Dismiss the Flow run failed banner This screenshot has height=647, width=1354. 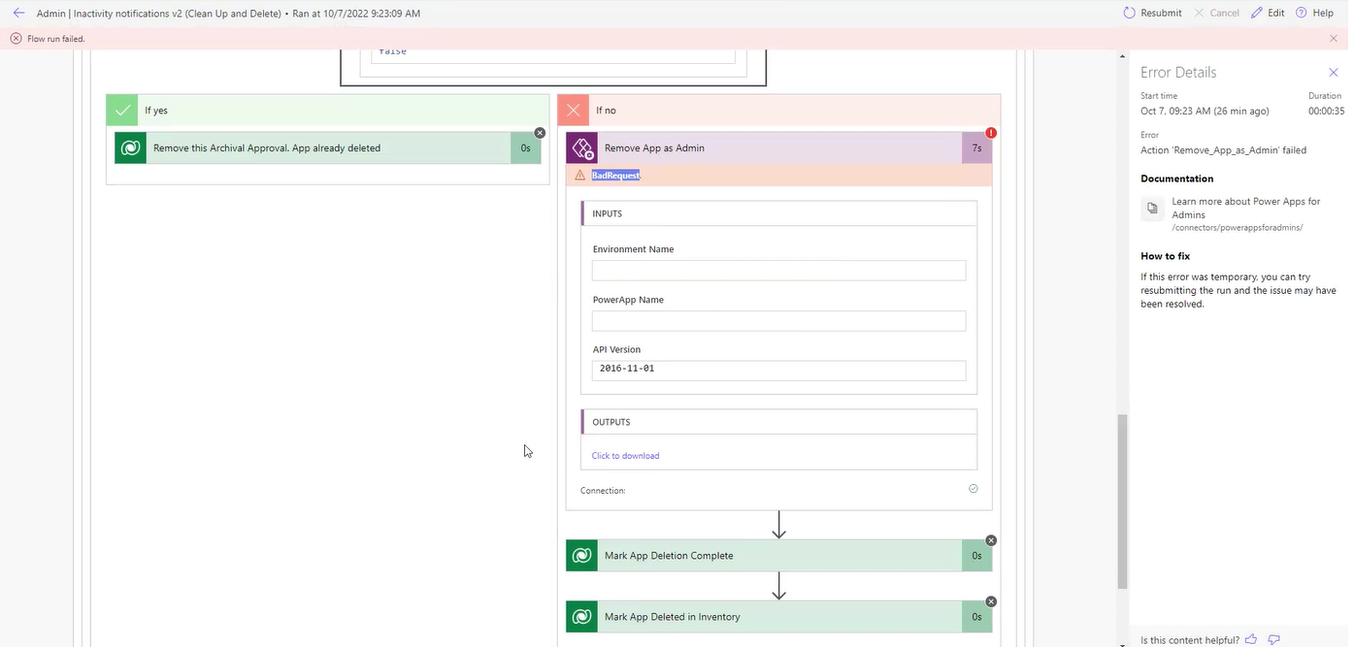pyautogui.click(x=1334, y=38)
